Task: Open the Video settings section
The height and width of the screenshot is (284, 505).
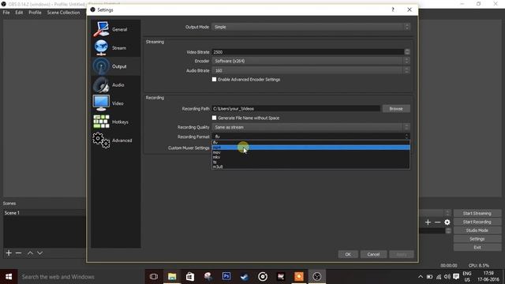Action: pyautogui.click(x=116, y=103)
